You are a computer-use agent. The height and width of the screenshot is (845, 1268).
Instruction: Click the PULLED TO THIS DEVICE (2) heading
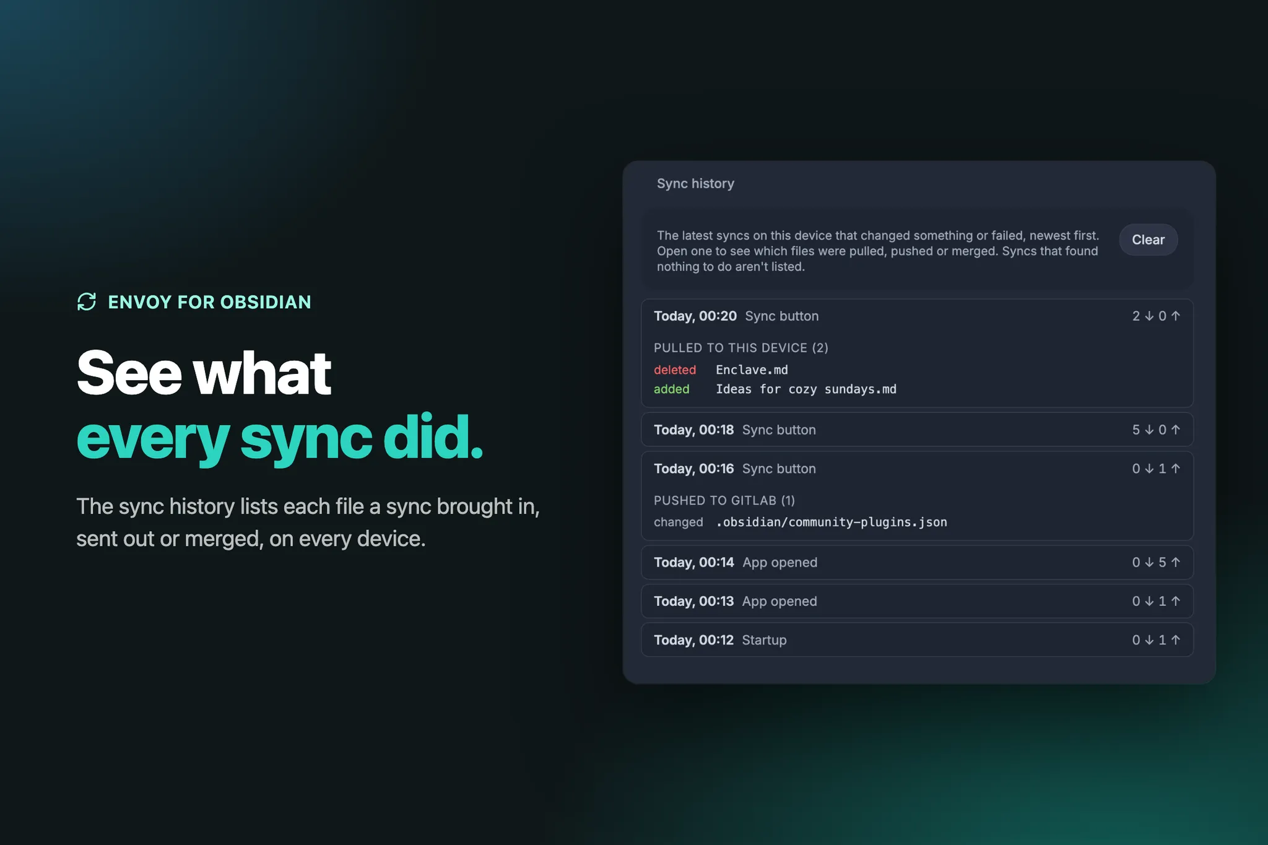[741, 348]
